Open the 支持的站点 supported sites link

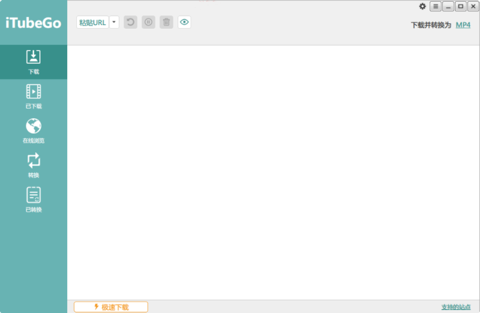click(x=456, y=307)
